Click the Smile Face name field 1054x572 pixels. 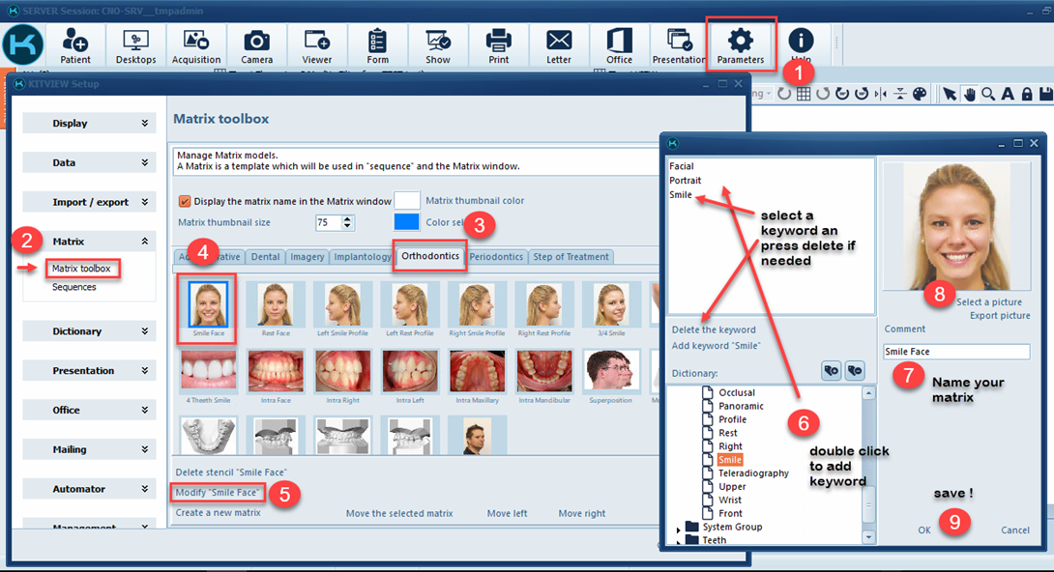click(955, 353)
